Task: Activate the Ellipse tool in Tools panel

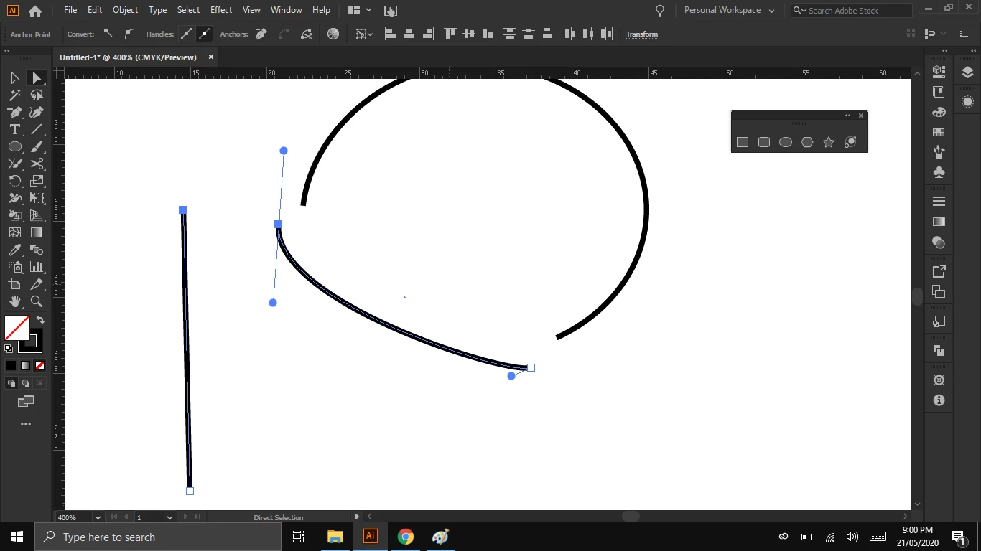Action: (x=14, y=146)
